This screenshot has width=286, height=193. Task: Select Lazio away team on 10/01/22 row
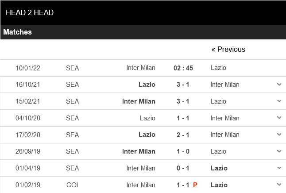[x=218, y=68]
